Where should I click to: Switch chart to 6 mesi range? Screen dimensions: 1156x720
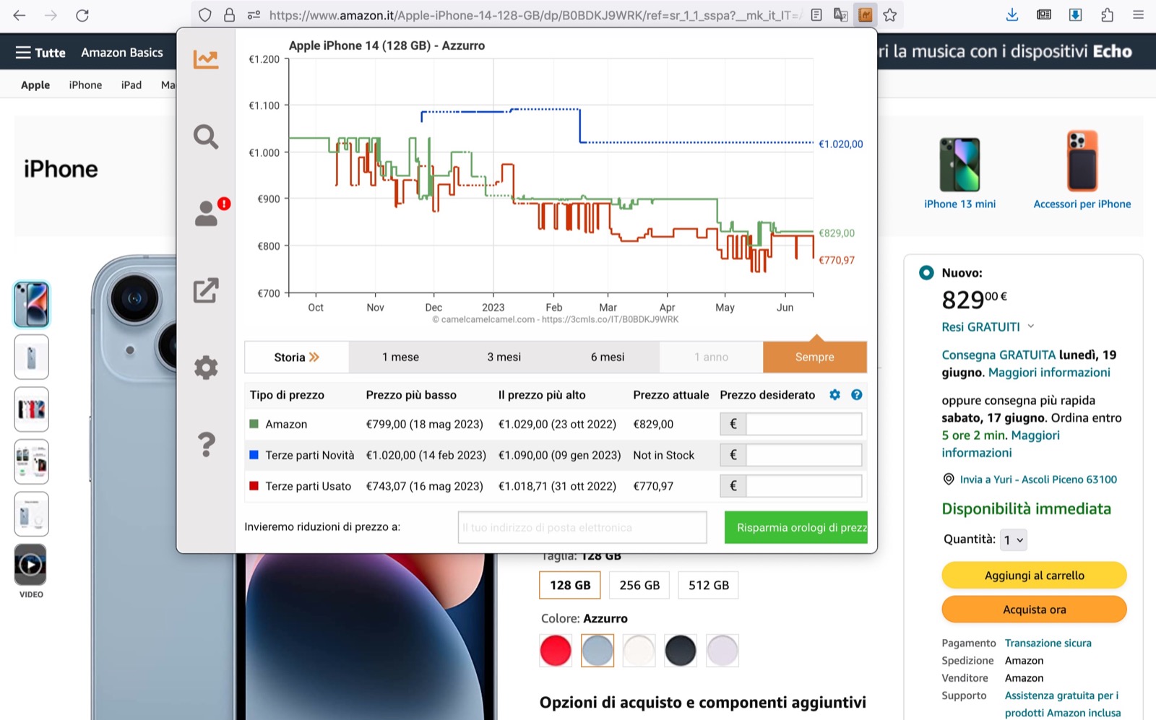pyautogui.click(x=608, y=357)
